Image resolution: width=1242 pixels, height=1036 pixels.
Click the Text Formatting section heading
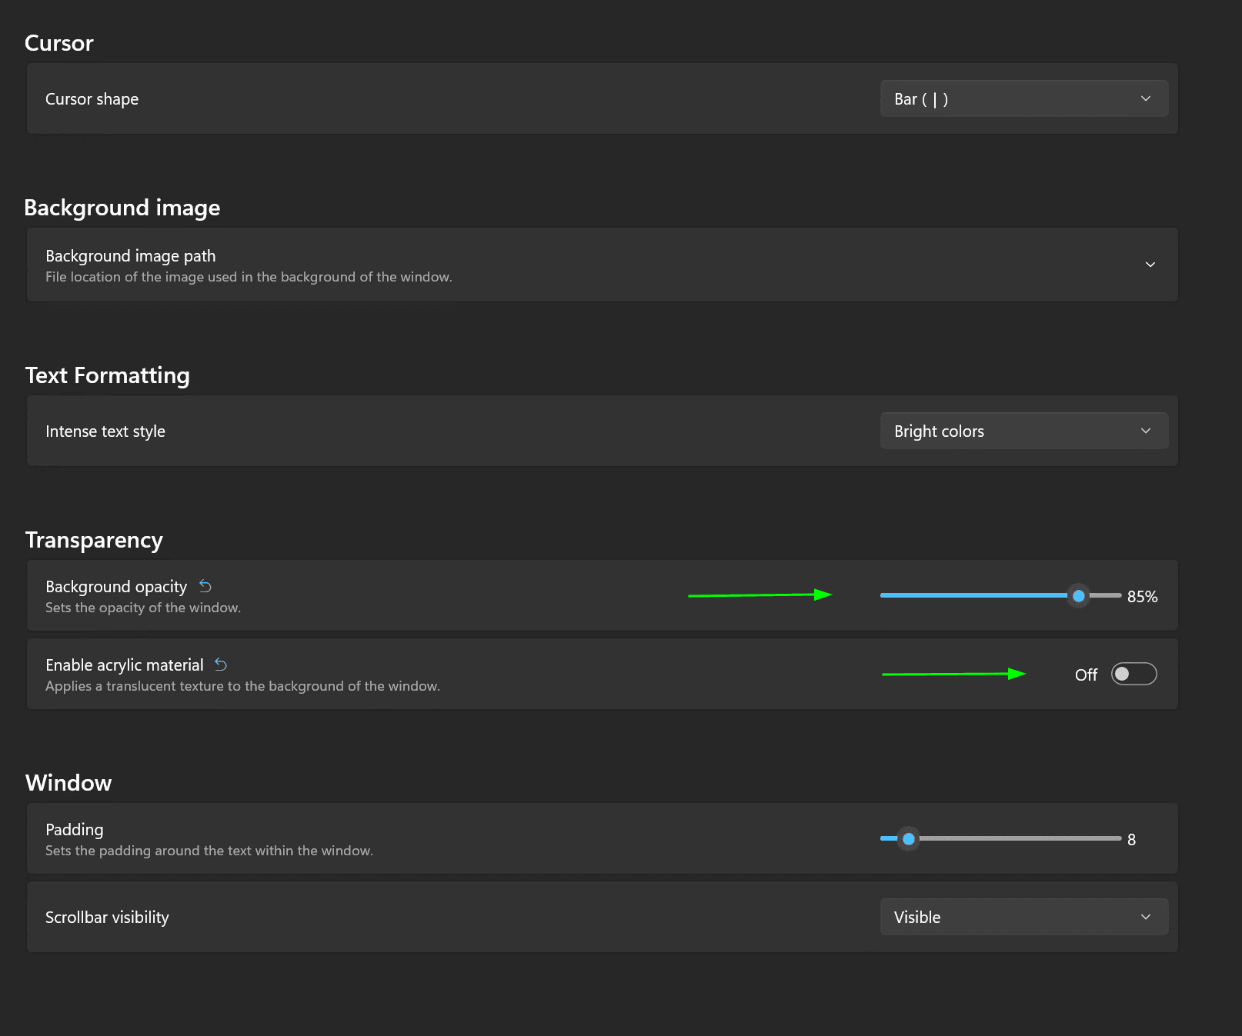click(107, 375)
